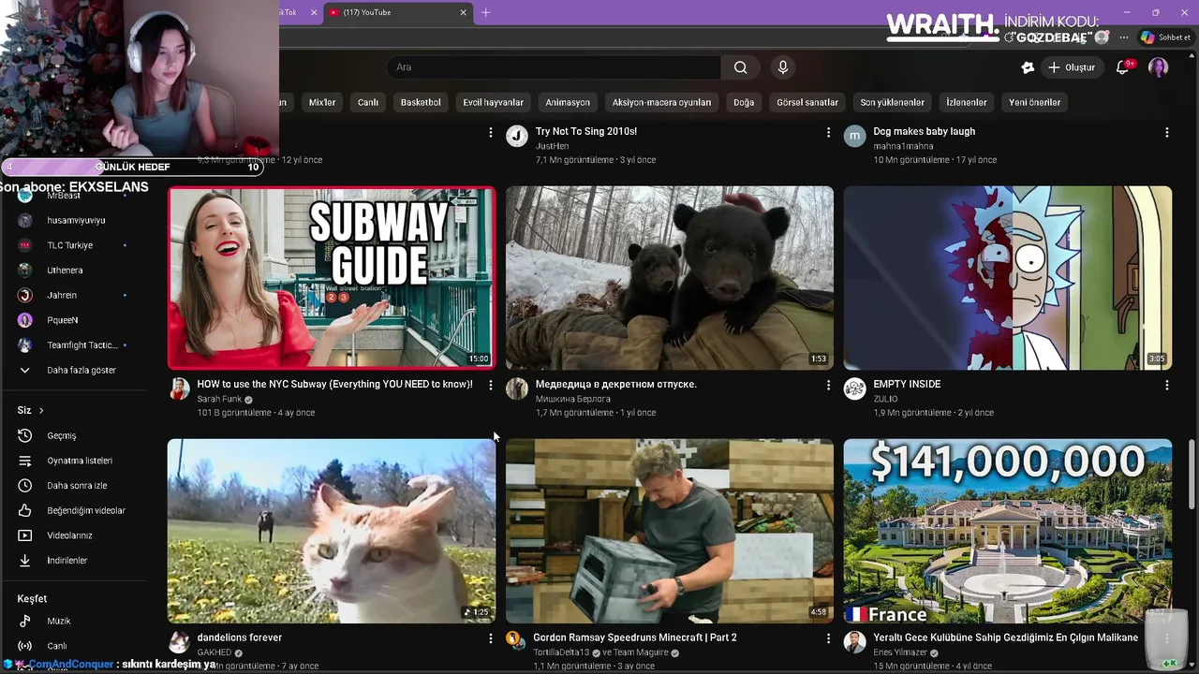Select the Yeni öneriler filter chip
The image size is (1199, 674).
pos(1034,102)
